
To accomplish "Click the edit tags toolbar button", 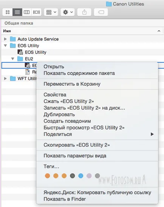I will [x=101, y=12].
